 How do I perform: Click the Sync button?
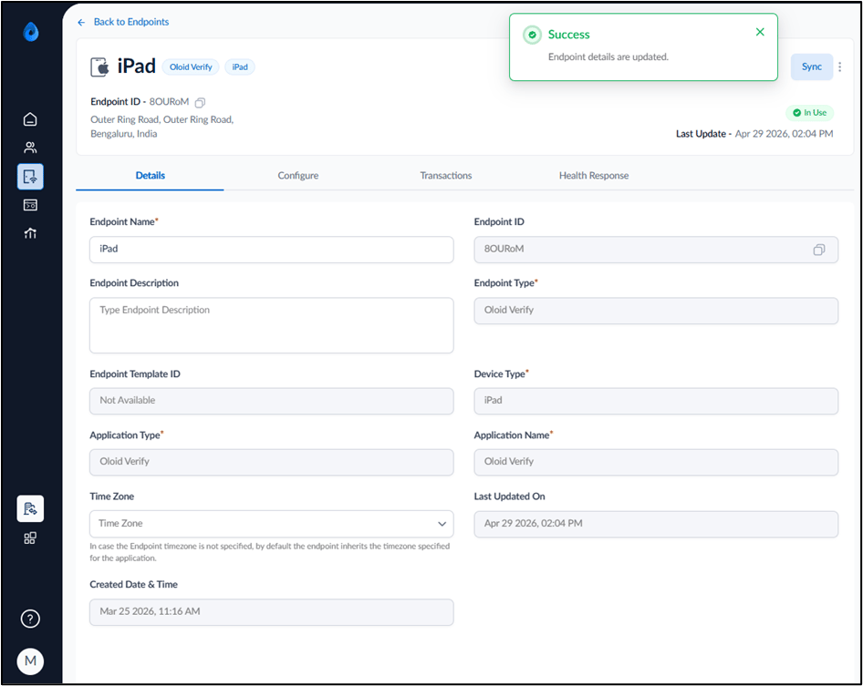(x=812, y=67)
